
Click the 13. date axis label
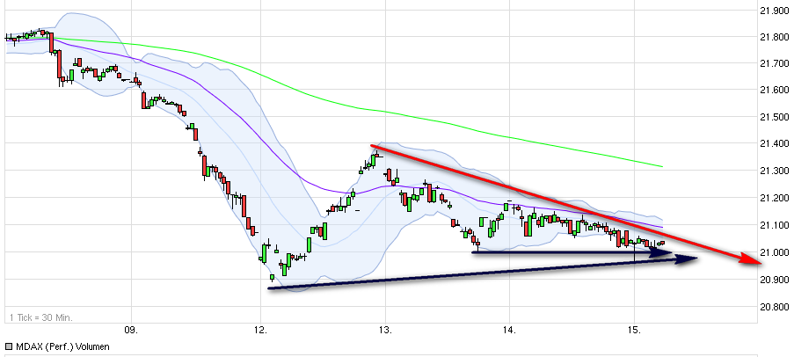pyautogui.click(x=385, y=330)
